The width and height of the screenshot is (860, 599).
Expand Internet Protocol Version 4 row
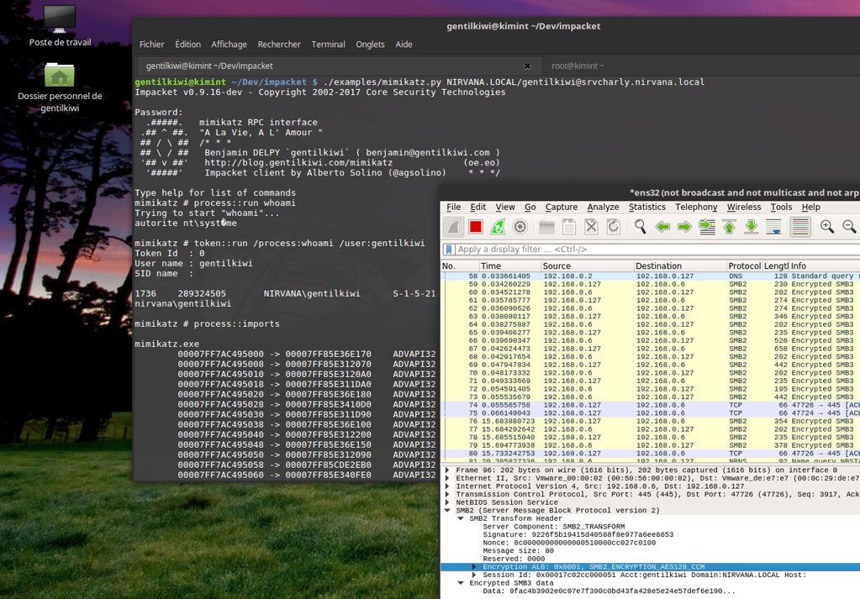[447, 486]
